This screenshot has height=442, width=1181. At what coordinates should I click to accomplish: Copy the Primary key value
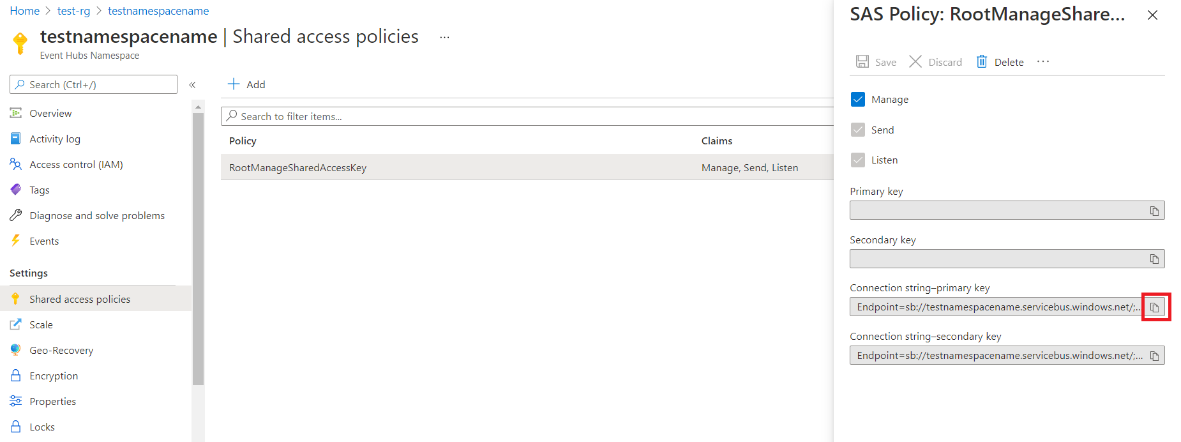pyautogui.click(x=1154, y=211)
